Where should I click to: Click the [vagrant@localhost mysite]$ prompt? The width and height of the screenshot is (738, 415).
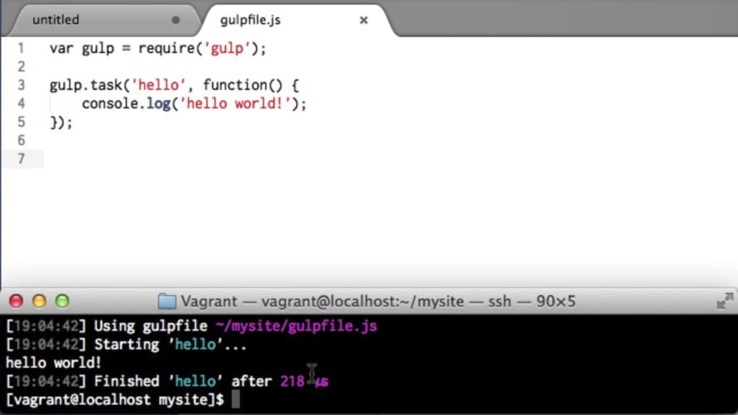pyautogui.click(x=115, y=400)
